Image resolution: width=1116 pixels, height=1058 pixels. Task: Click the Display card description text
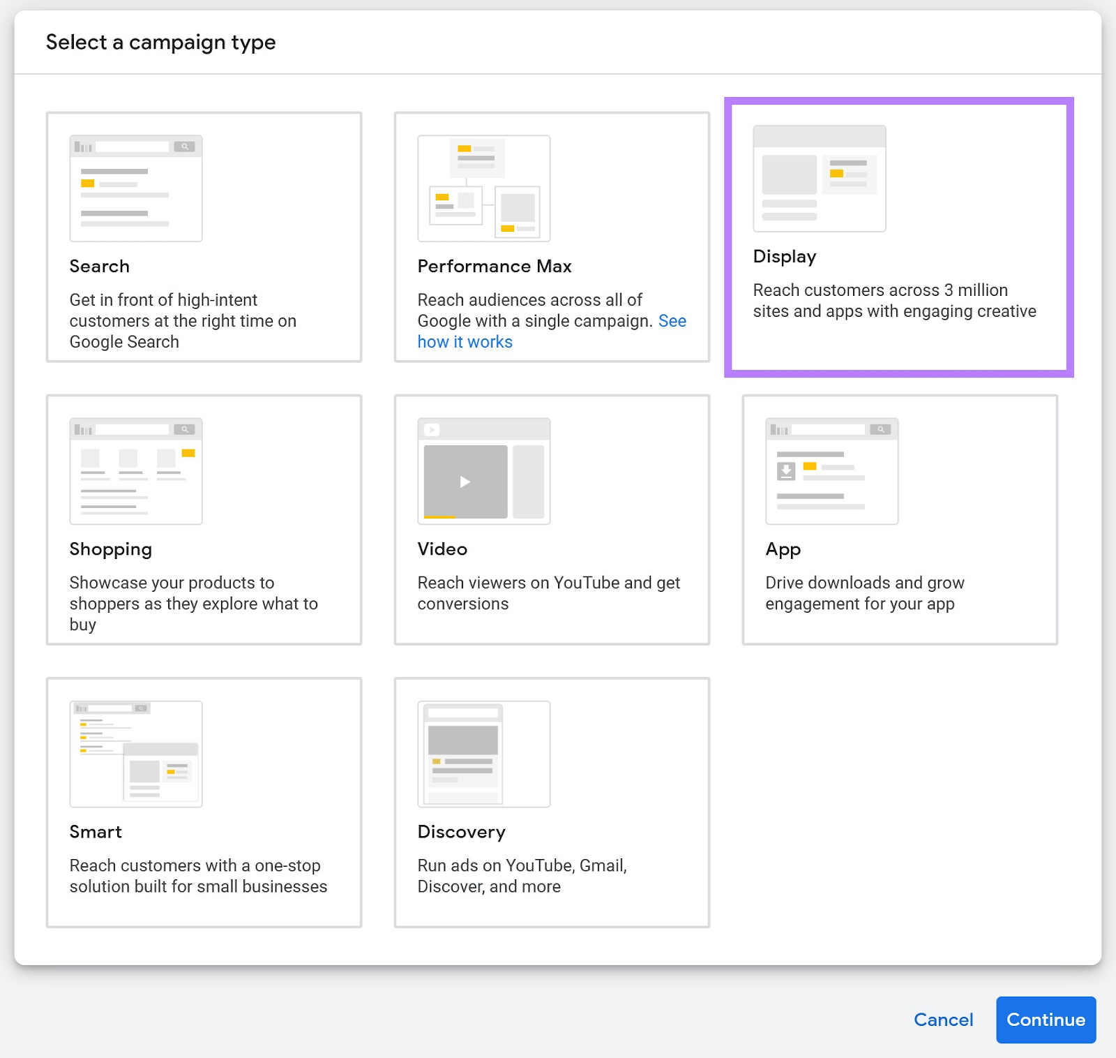coord(894,301)
